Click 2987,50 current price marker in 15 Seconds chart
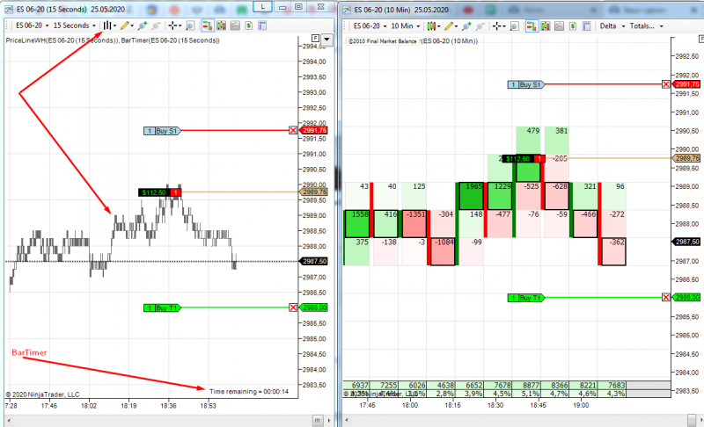This screenshot has width=704, height=427. 313,261
